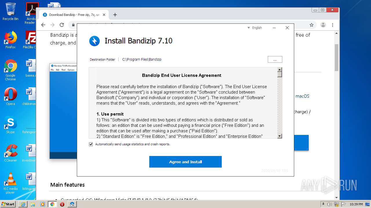This screenshot has width=371, height=208.
Task: Open Firefox desktop shortcut
Action: click(x=10, y=40)
